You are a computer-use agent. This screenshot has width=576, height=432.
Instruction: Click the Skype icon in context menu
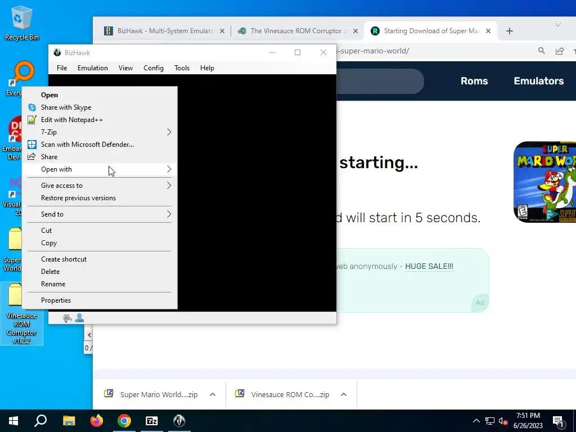pos(32,107)
